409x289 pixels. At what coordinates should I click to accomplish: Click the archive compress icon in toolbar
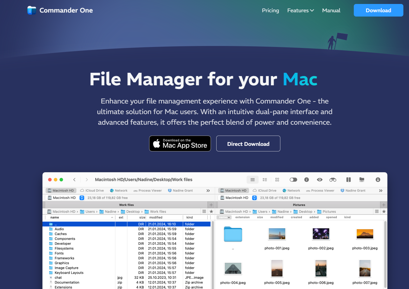point(348,180)
